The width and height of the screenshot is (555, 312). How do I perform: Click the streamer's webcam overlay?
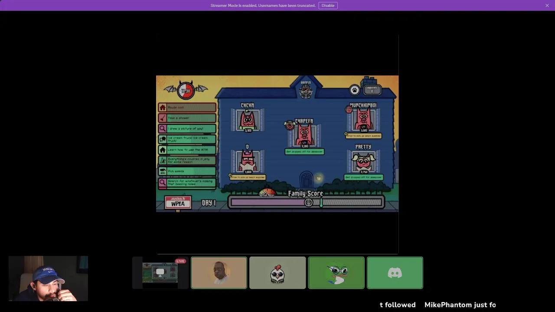(48, 278)
